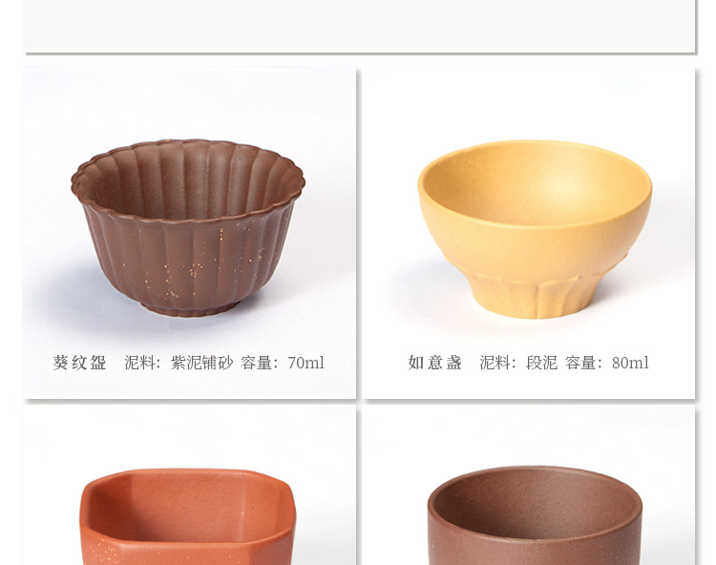Click the 如意盏 product name label
Screen dimensions: 716x565
[x=434, y=363]
